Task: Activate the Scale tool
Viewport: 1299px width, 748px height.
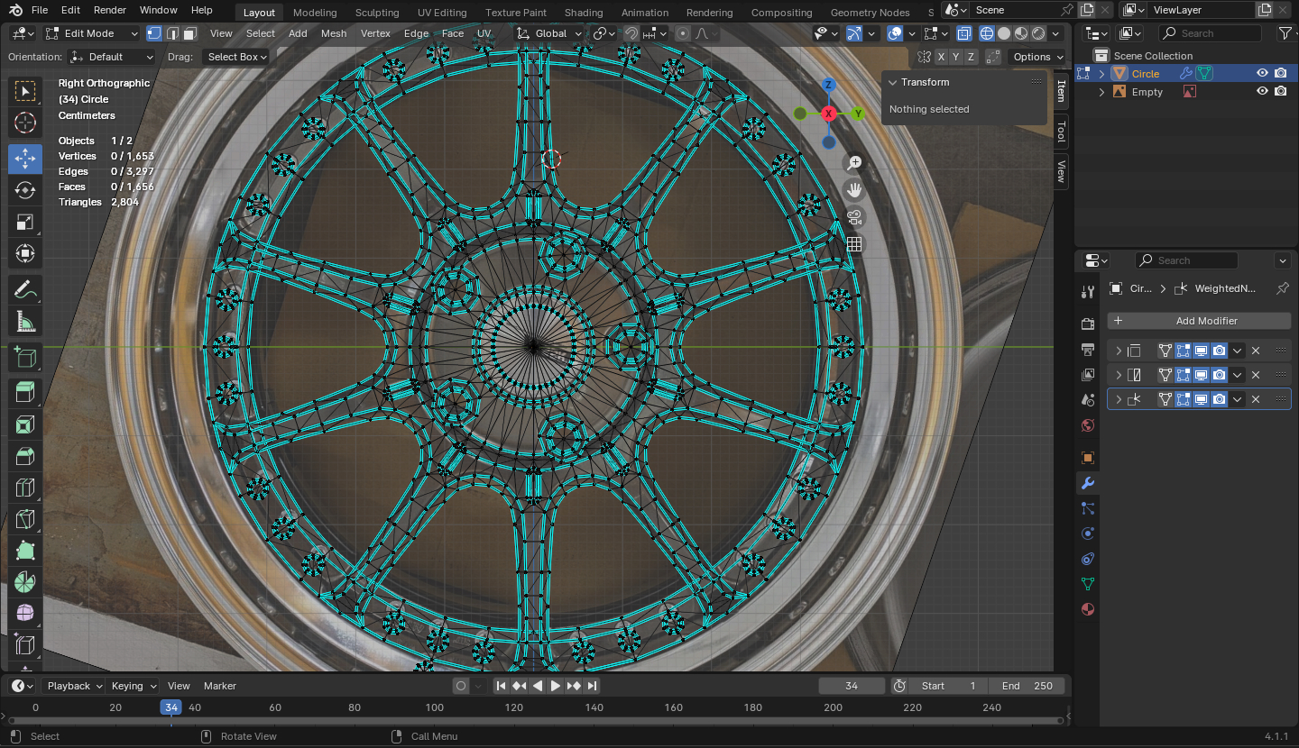Action: (25, 223)
